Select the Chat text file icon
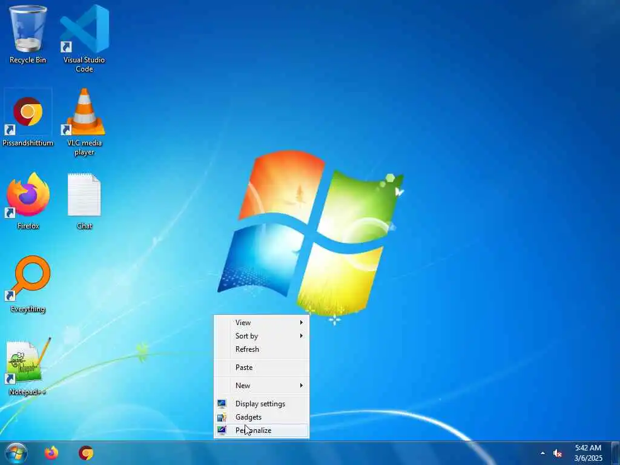Viewport: 620px width, 465px height. [84, 201]
